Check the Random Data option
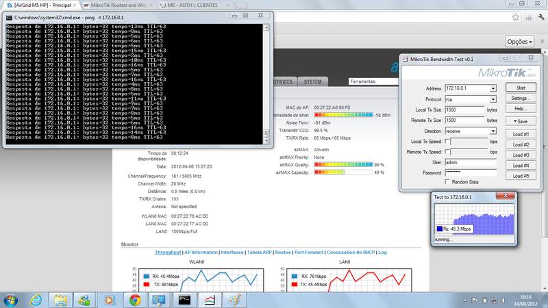 (x=448, y=182)
